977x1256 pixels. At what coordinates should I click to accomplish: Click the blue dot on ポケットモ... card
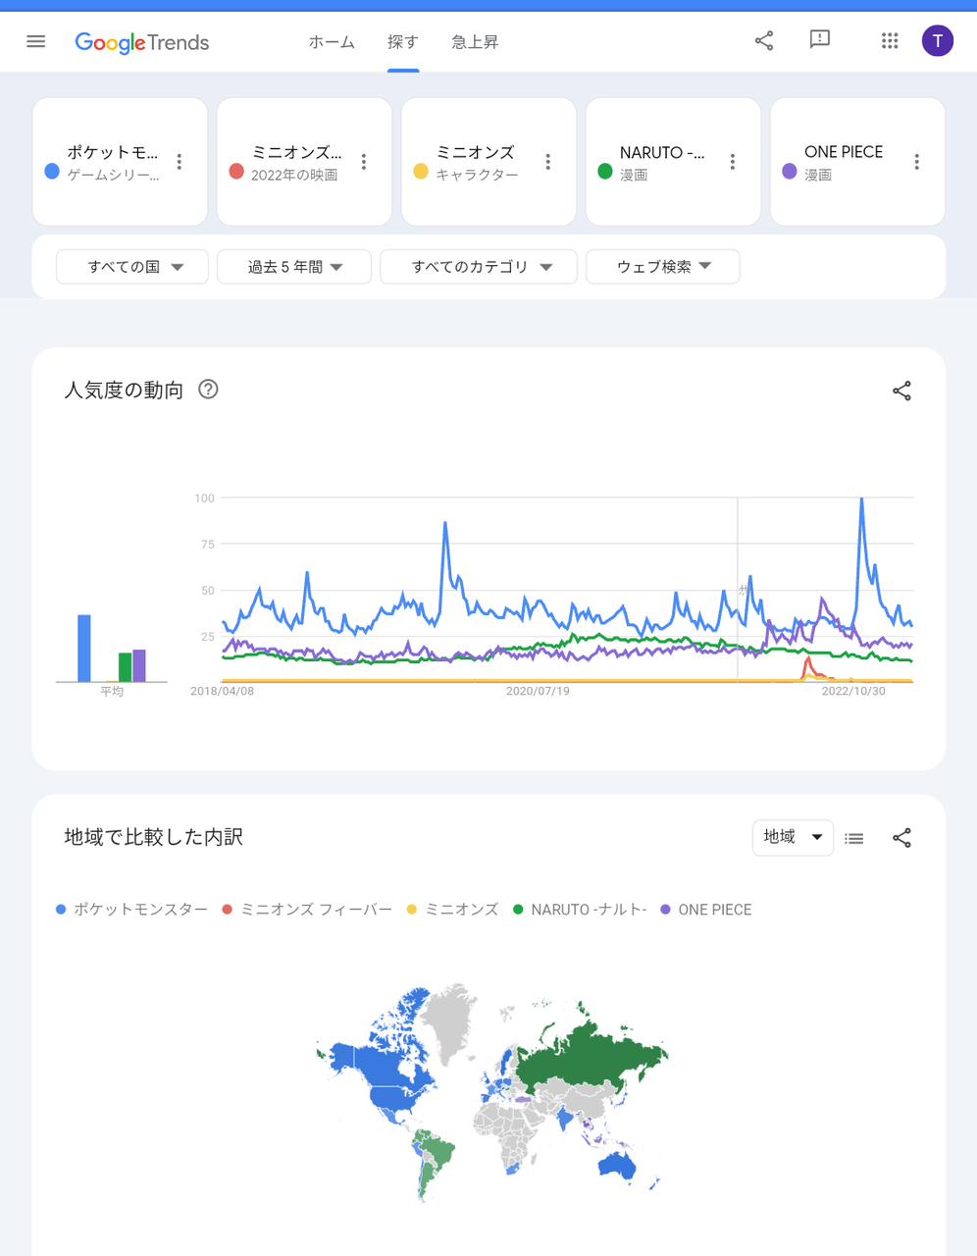click(x=52, y=171)
